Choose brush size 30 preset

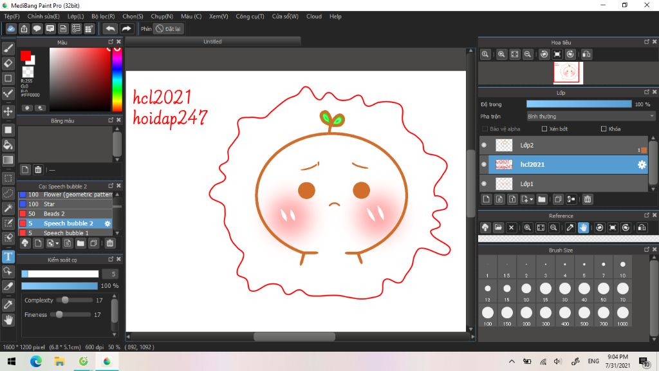point(565,292)
